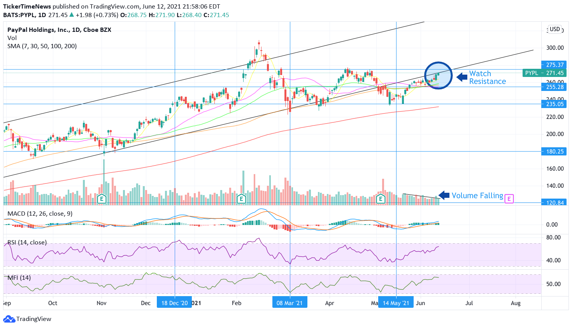Click the 0.00 MACD axis label

(552, 225)
